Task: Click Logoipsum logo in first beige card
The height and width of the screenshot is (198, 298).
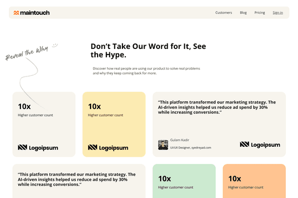Action: [38, 147]
